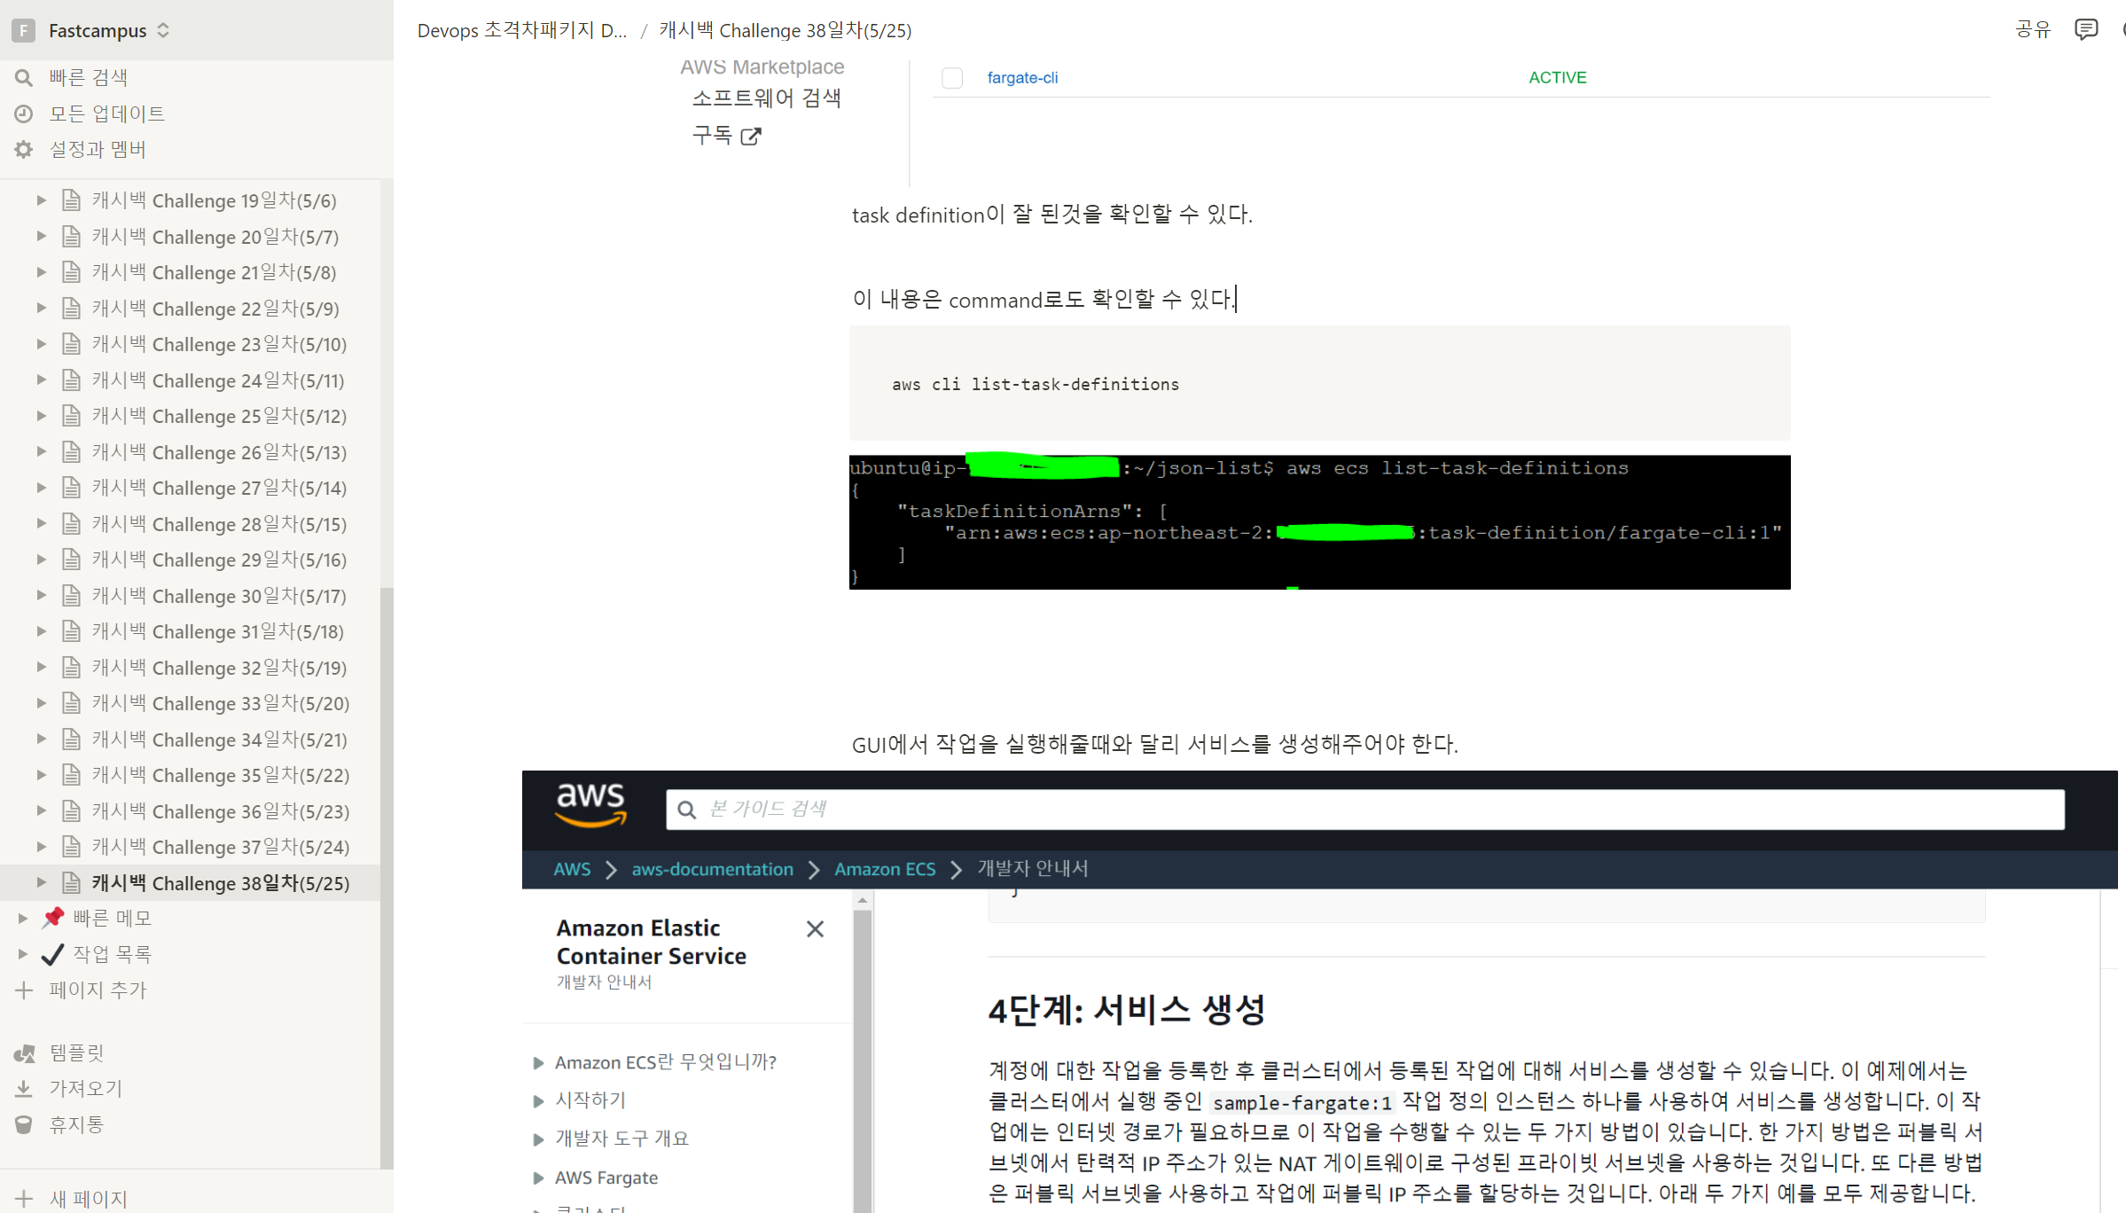Click the import download icon
This screenshot has height=1213, width=2126.
click(x=24, y=1089)
